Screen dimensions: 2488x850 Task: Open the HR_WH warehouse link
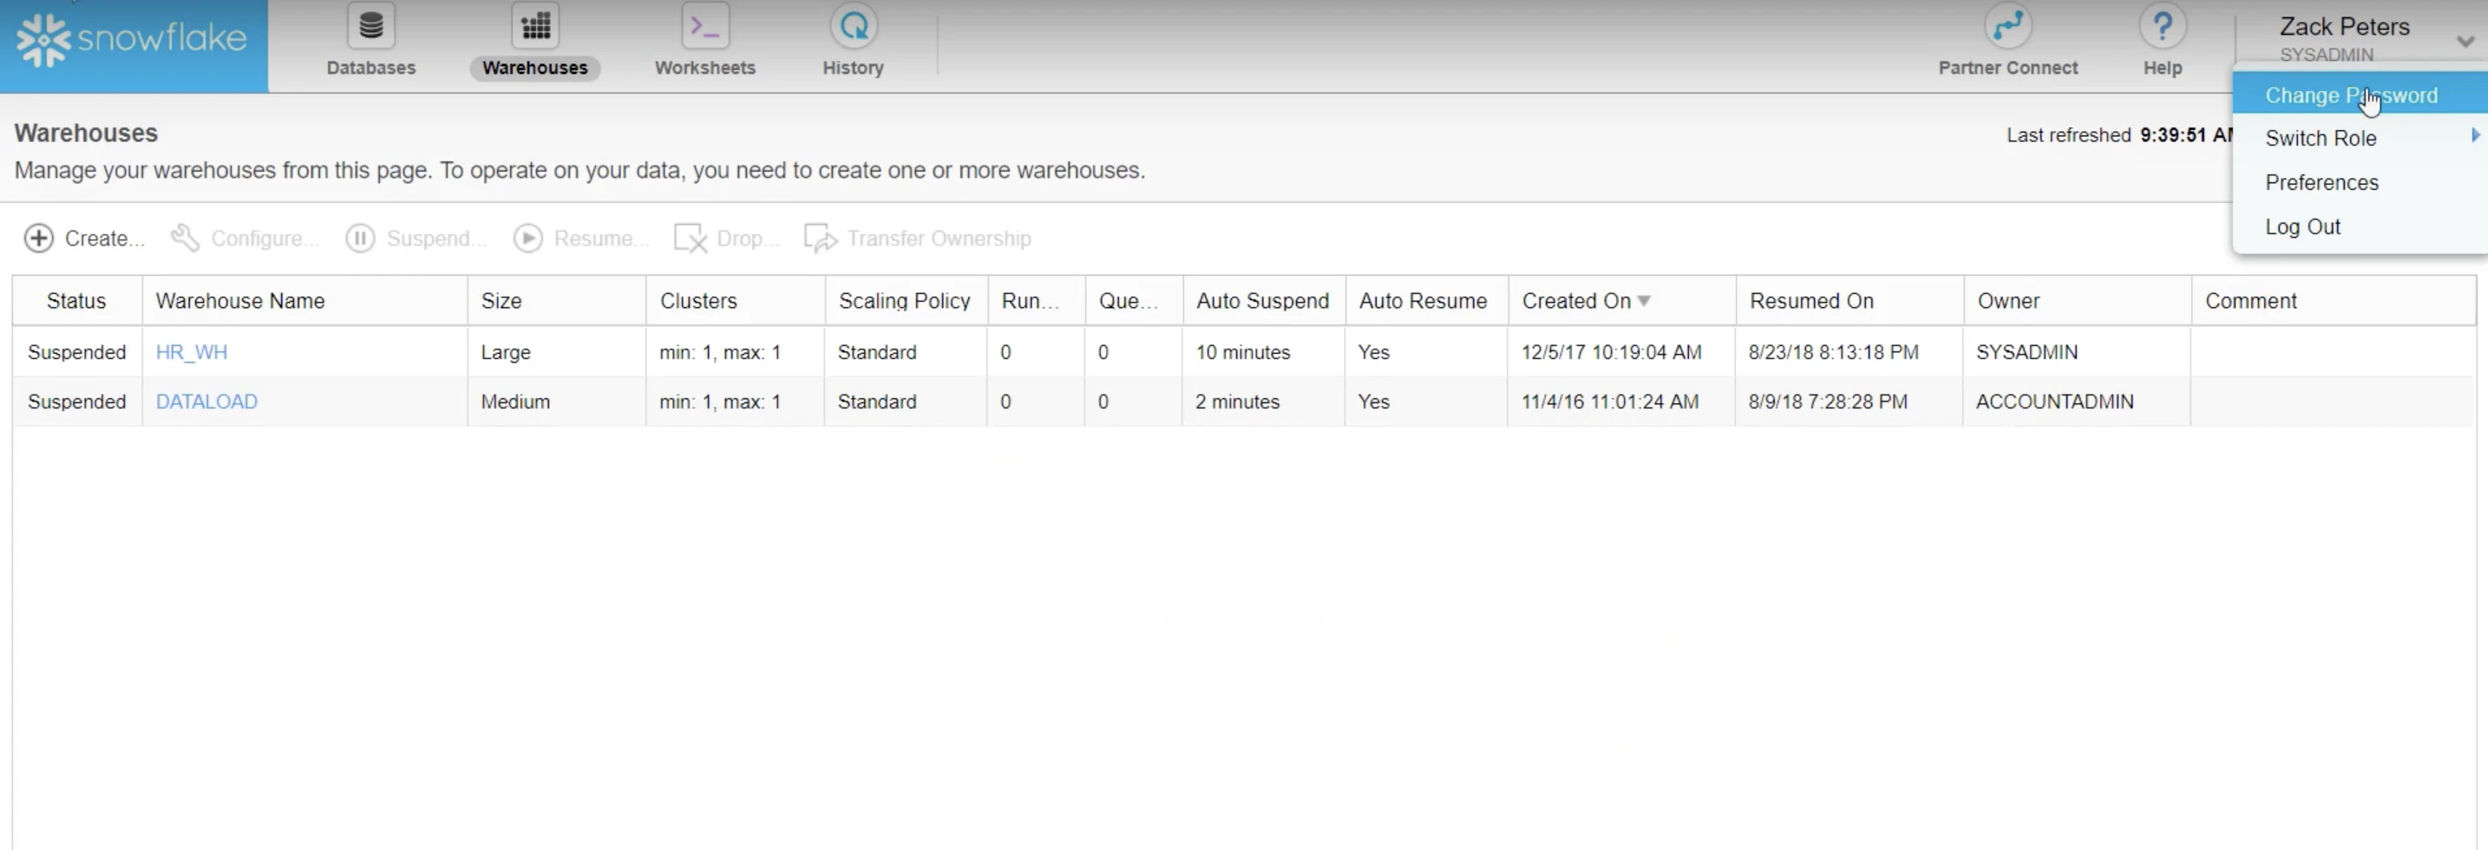click(x=191, y=351)
